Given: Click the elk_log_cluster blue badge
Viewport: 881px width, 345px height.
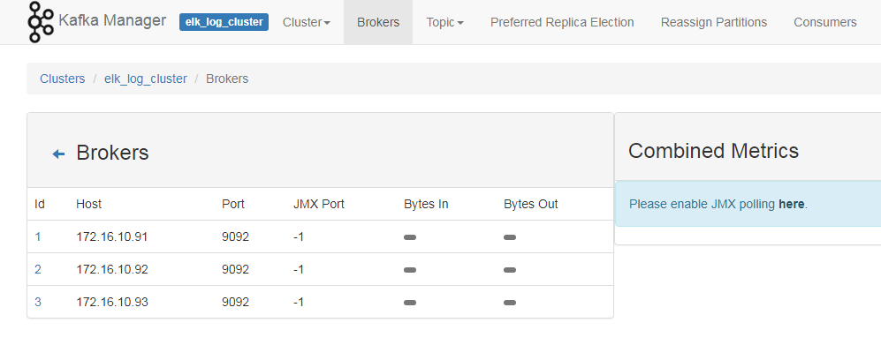Looking at the screenshot, I should 224,22.
